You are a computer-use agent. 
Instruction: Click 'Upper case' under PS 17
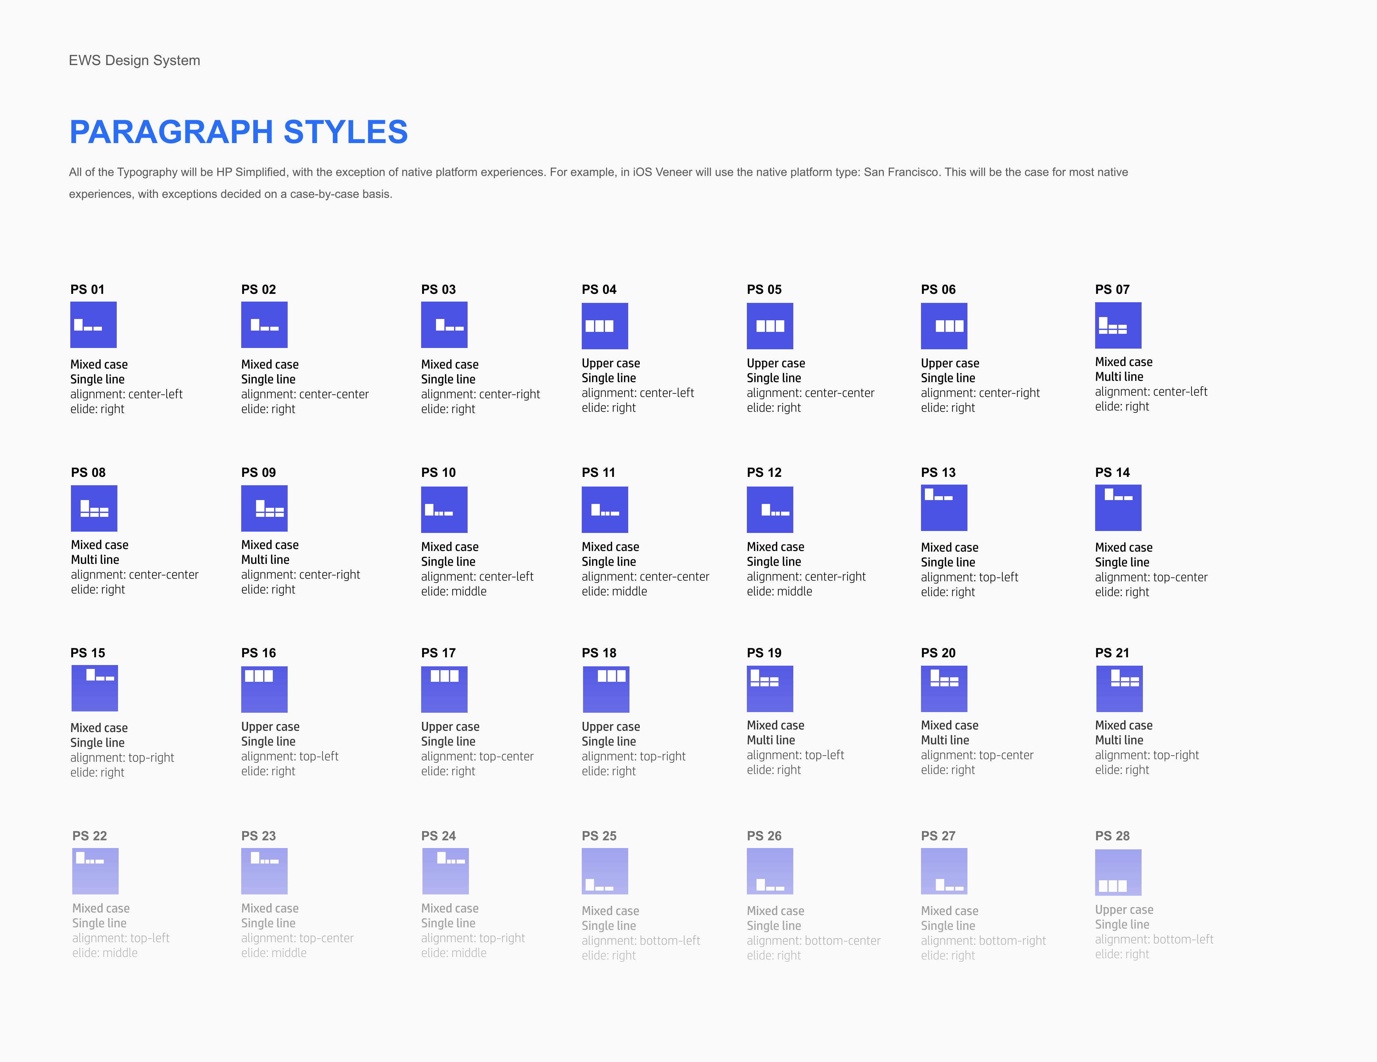pyautogui.click(x=450, y=727)
